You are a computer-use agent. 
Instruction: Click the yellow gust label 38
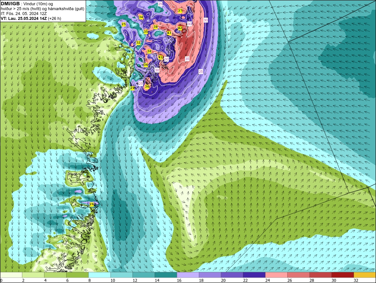[x=156, y=27]
